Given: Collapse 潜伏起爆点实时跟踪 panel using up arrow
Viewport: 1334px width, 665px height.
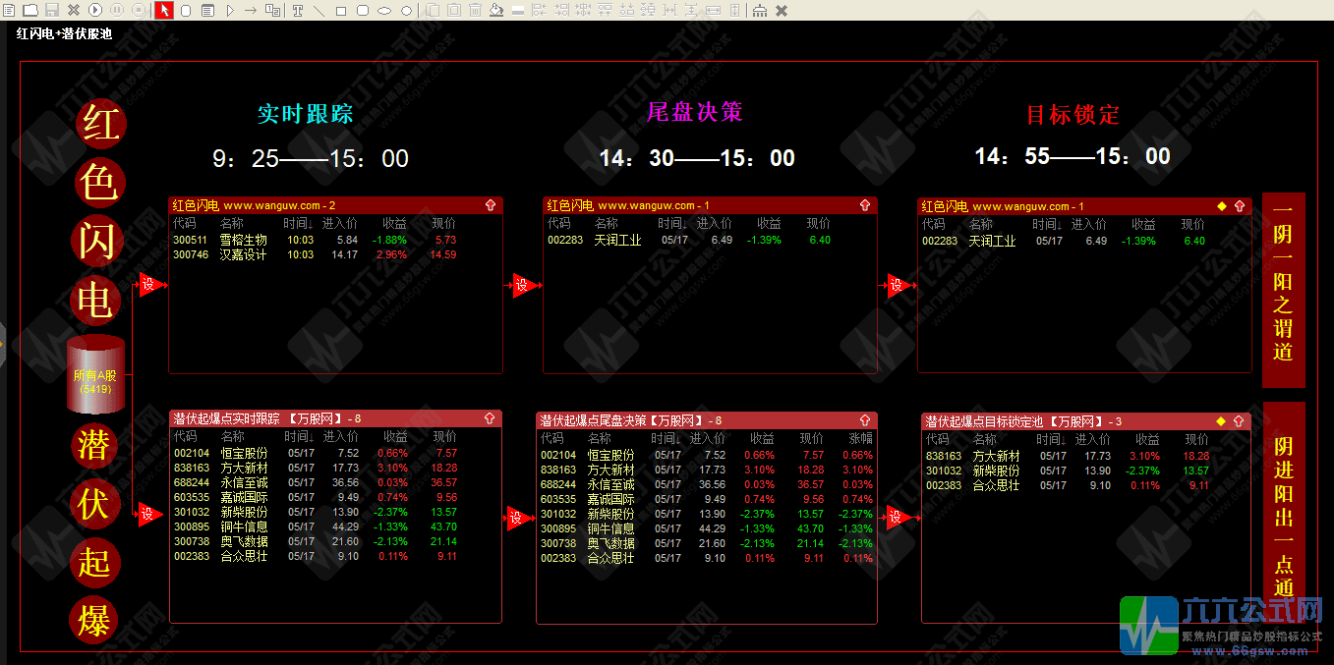Looking at the screenshot, I should pos(491,419).
